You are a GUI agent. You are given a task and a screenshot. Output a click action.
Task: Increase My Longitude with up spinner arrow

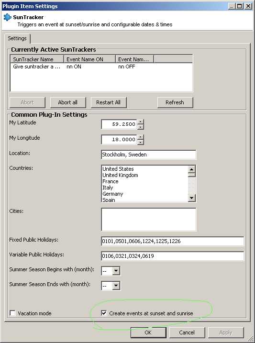point(140,137)
